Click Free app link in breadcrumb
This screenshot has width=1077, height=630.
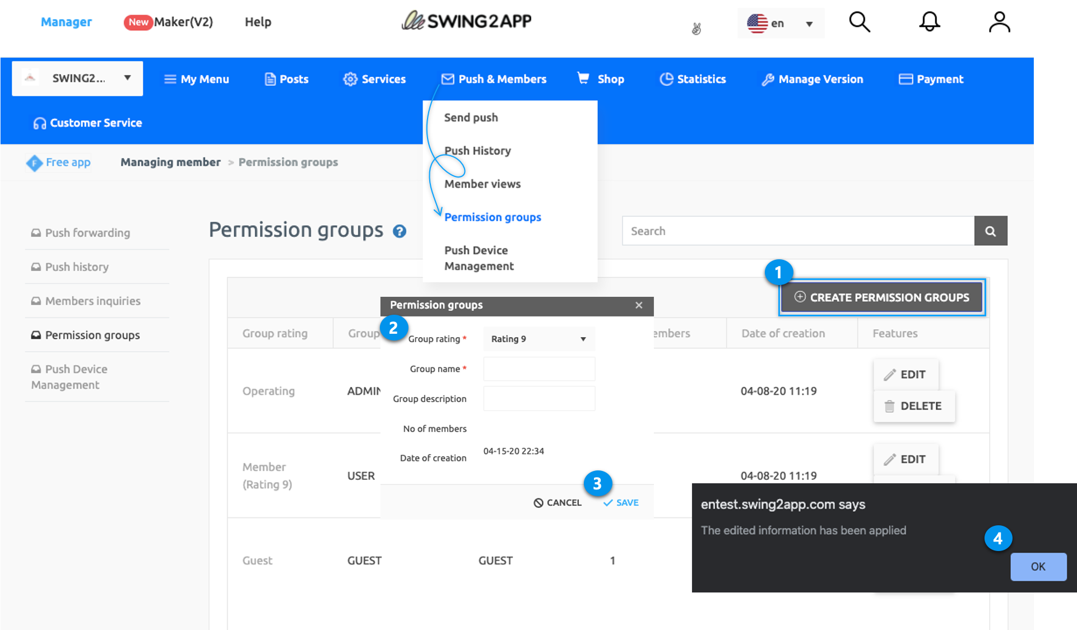68,162
